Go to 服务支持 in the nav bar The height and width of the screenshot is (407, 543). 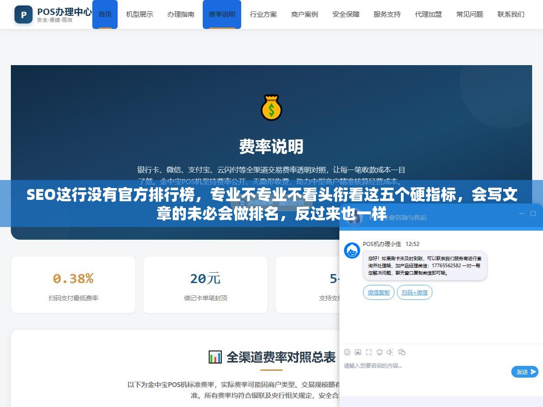click(x=387, y=14)
